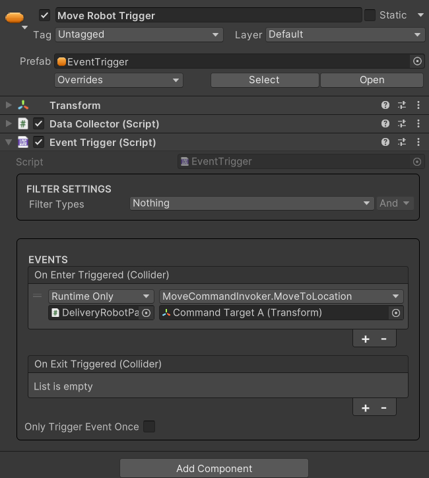This screenshot has width=429, height=478.
Task: Open Event Trigger more options menu
Action: [x=418, y=142]
